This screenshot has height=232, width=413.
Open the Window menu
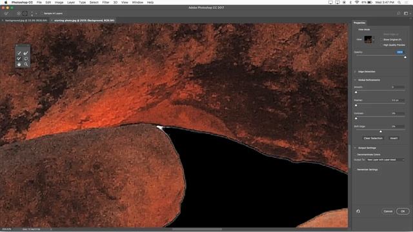click(137, 3)
